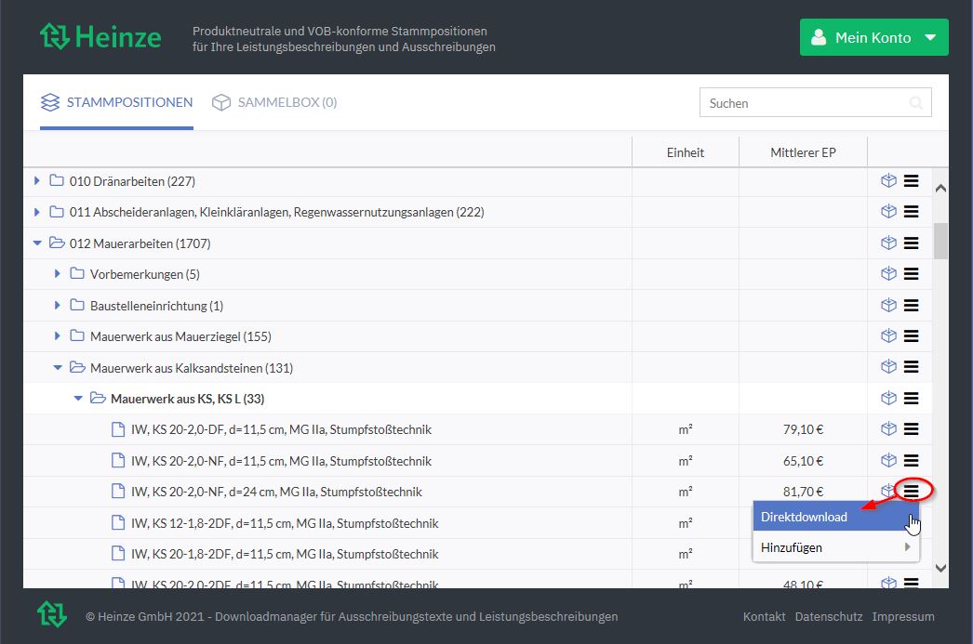Open hamburger menu for 012 Mauerarbeiten row
The width and height of the screenshot is (973, 644).
point(912,243)
